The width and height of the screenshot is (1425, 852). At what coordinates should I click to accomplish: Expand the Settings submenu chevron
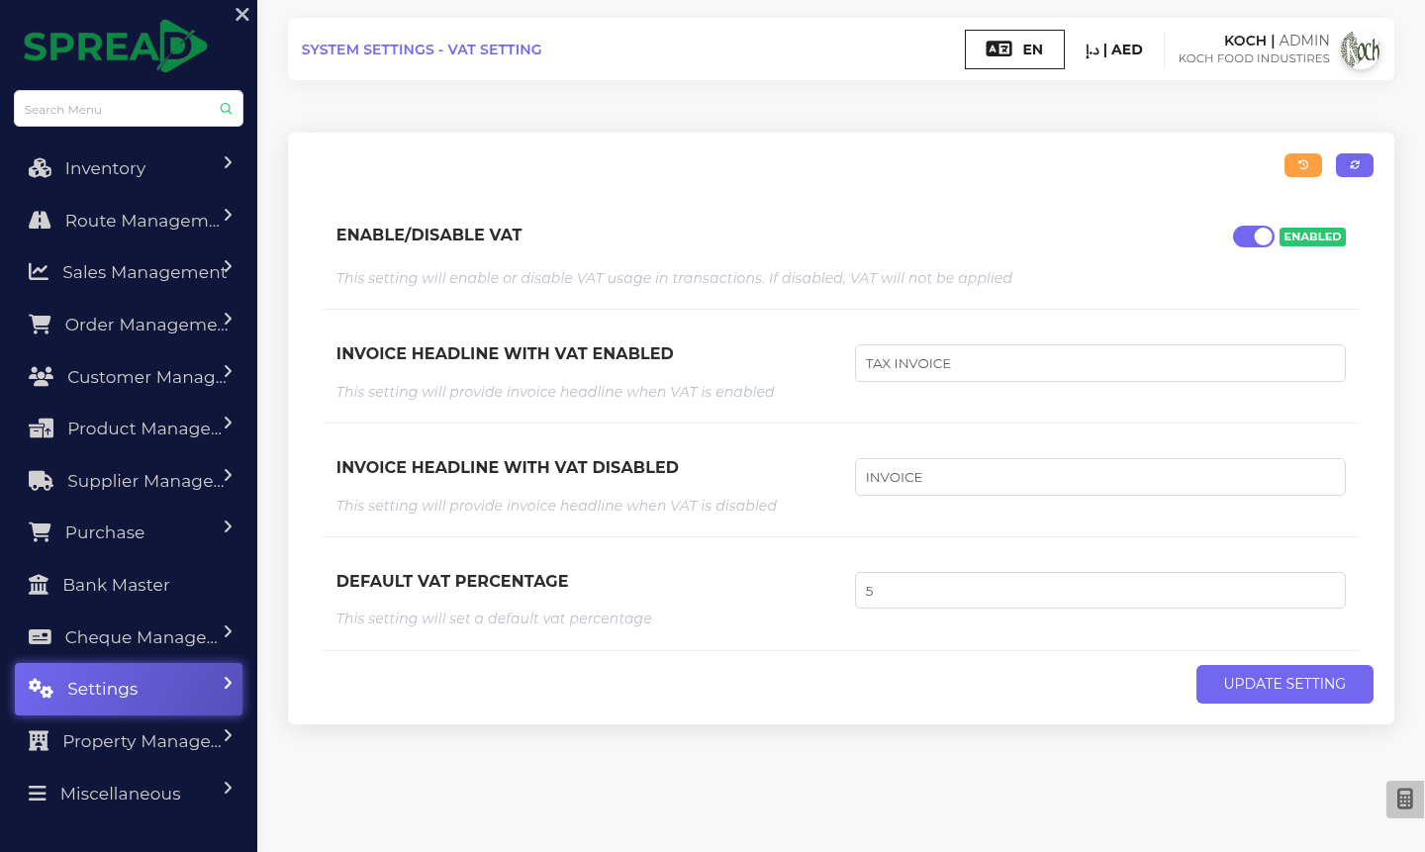228,683
